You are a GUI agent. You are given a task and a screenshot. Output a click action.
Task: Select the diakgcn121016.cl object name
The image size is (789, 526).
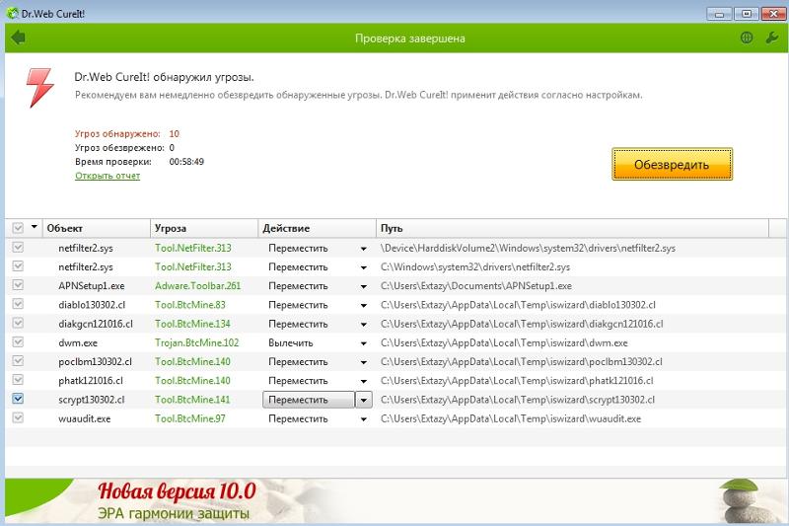pyautogui.click(x=96, y=324)
